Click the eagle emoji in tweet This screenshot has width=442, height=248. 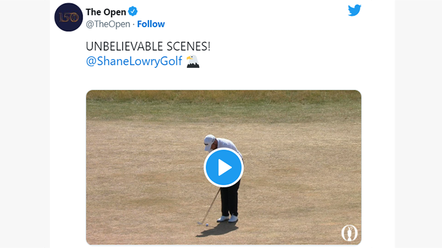193,61
